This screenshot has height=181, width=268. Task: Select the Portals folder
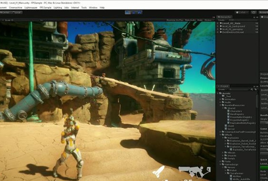[229, 159]
